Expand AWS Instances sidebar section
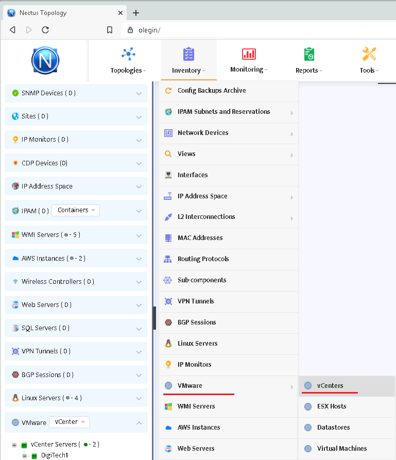 pyautogui.click(x=139, y=259)
